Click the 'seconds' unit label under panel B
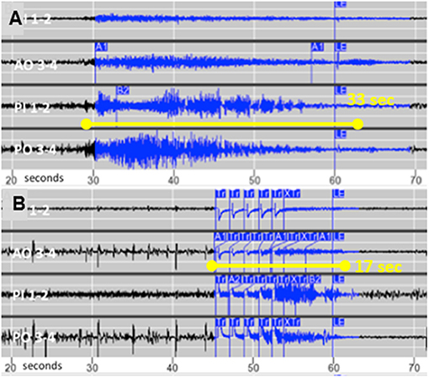429x377 pixels. (x=42, y=366)
